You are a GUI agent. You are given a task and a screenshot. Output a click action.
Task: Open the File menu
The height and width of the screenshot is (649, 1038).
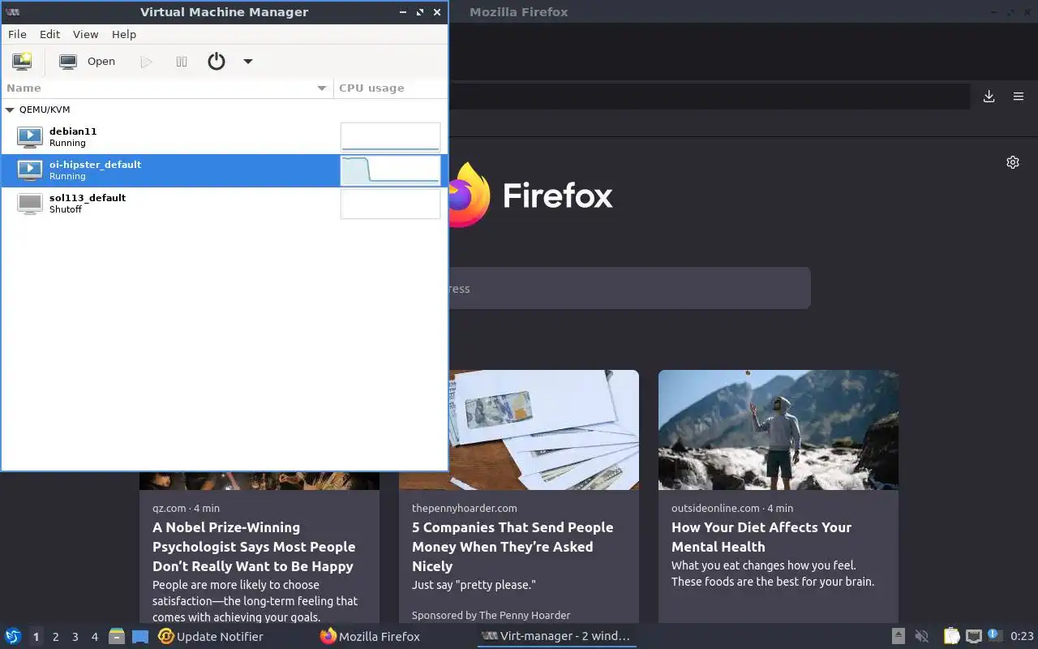[x=17, y=34]
